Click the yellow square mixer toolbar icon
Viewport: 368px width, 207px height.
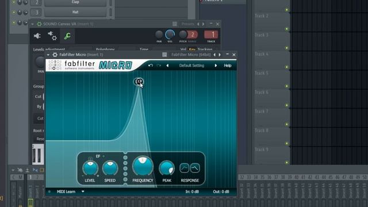tap(42, 170)
